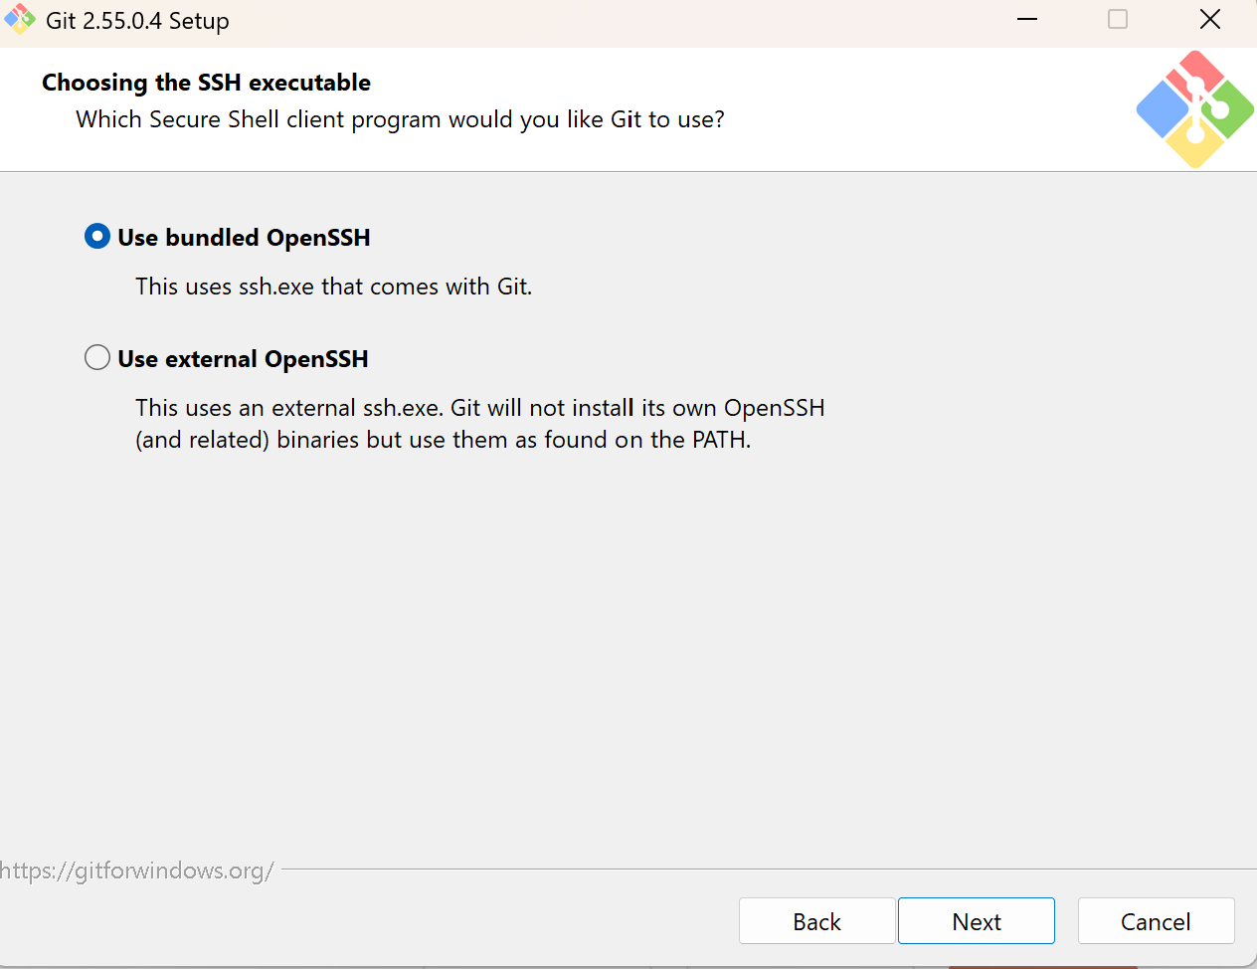Screen dimensions: 1257x969
Task: Go back to the previous setup page
Action: [x=816, y=921]
